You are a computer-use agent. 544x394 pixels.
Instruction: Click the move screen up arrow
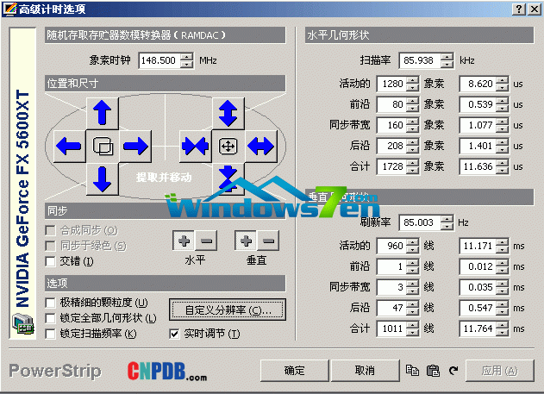(102, 113)
